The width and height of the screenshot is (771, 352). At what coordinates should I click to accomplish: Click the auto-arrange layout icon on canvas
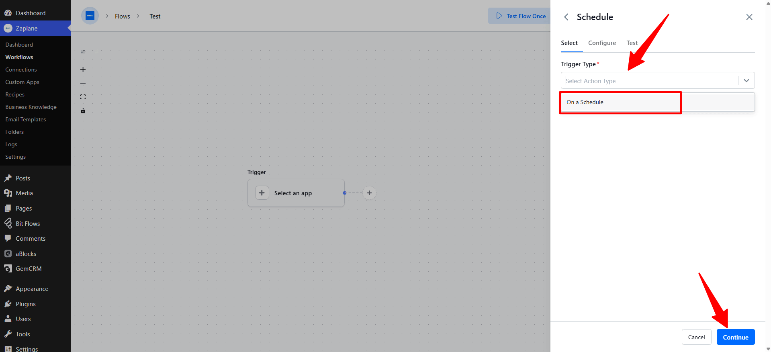(x=83, y=52)
